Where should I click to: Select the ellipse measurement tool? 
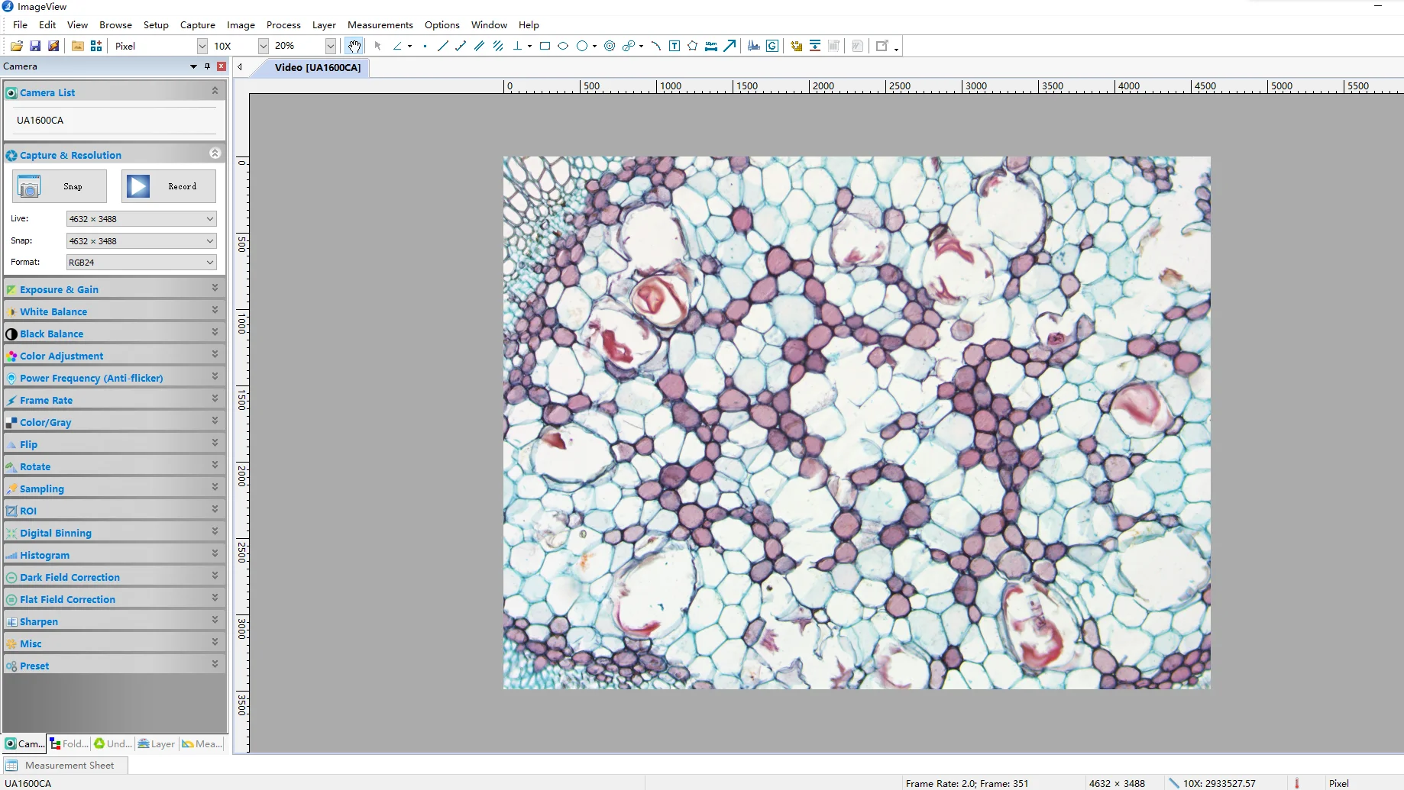click(563, 46)
